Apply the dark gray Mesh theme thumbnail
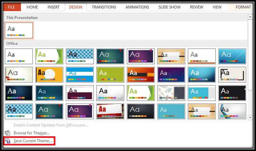The width and height of the screenshot is (256, 151). click(141, 111)
